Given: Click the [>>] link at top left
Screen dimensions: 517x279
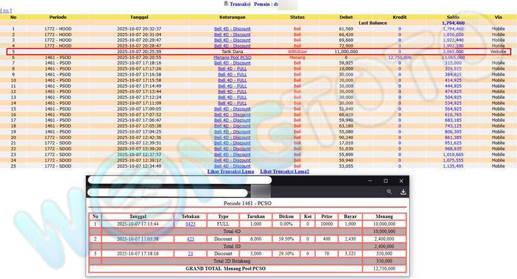Looking at the screenshot, I should [x=6, y=11].
